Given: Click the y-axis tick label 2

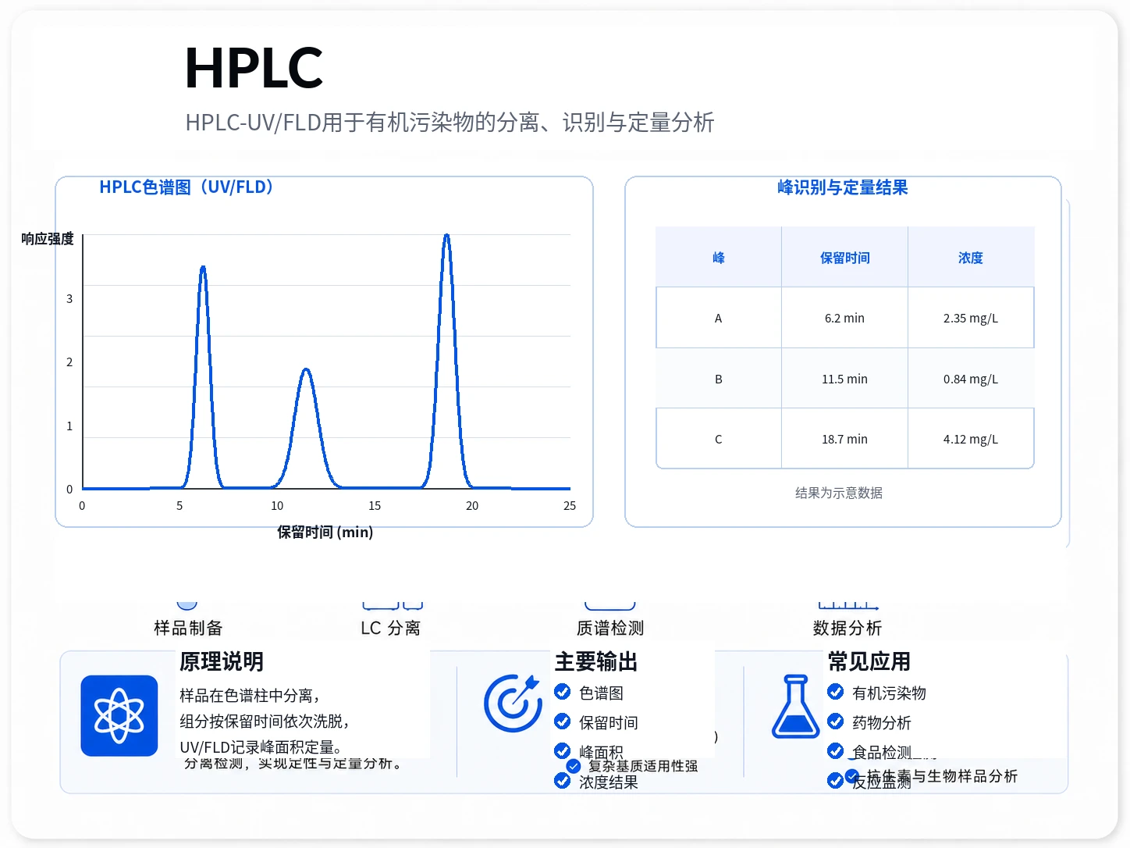Looking at the screenshot, I should [x=69, y=362].
